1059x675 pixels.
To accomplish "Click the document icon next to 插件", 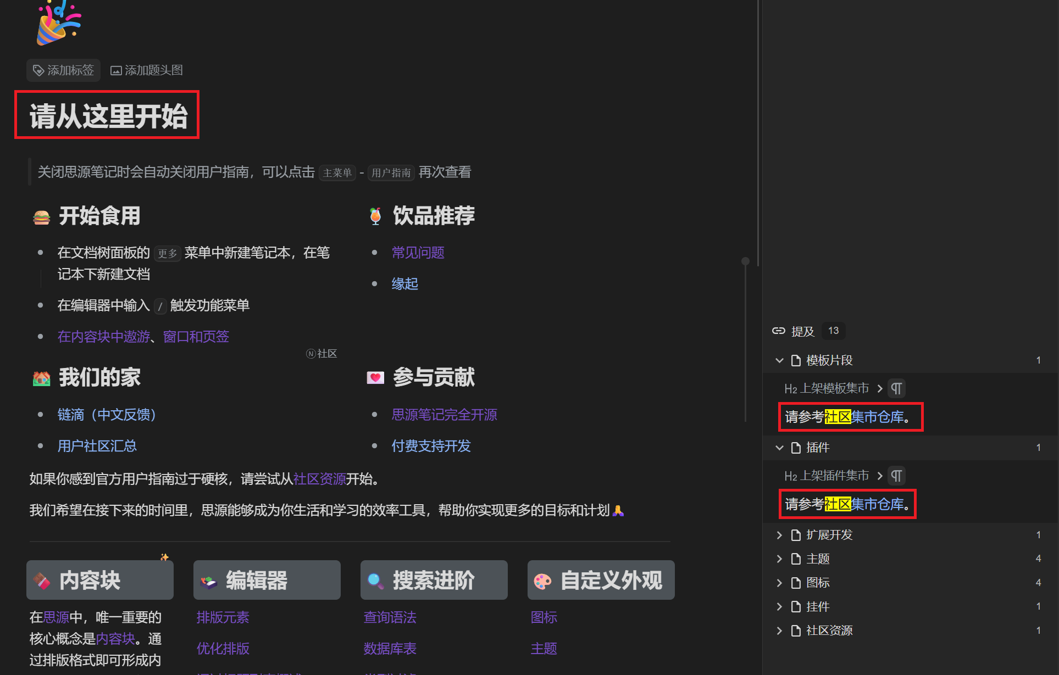I will pos(796,448).
